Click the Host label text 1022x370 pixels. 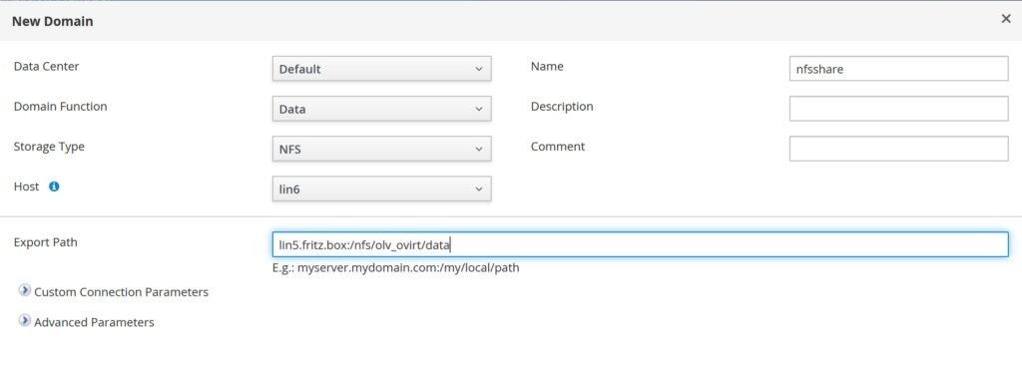(x=26, y=186)
